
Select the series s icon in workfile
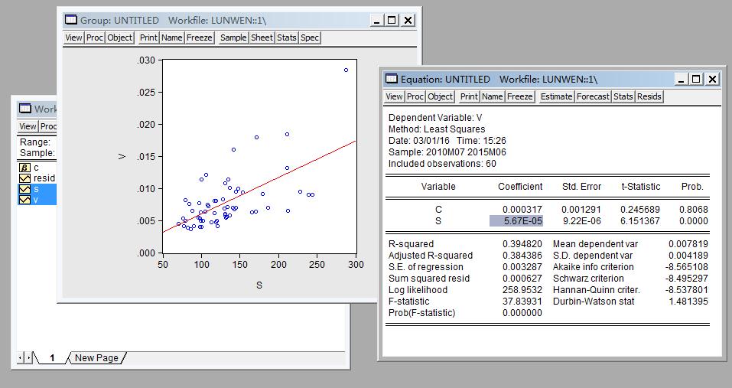point(24,189)
